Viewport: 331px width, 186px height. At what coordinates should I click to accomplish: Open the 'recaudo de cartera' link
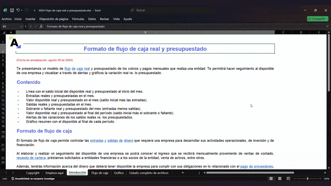[x=31, y=158]
